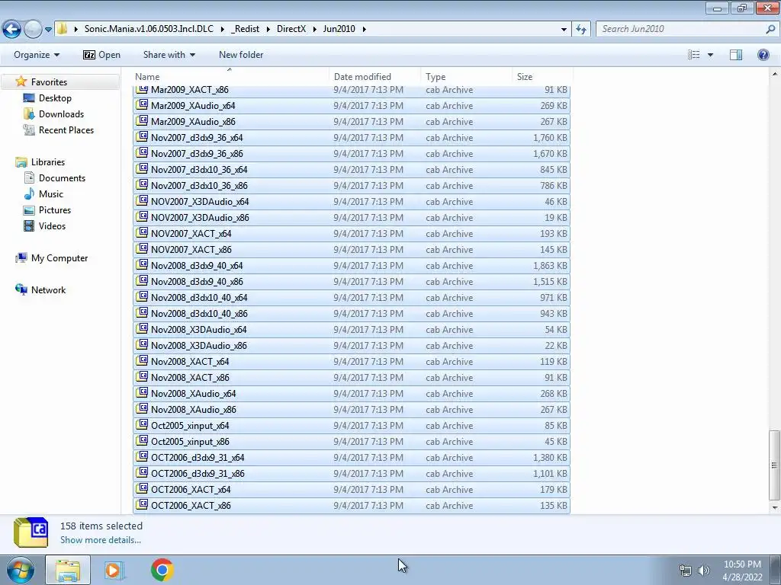Click Show more details link
This screenshot has width=781, height=585.
[x=101, y=540]
